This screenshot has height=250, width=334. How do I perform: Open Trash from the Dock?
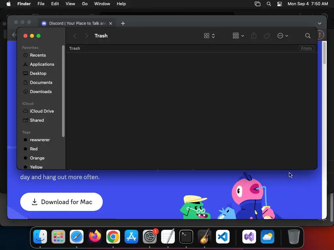(x=294, y=237)
